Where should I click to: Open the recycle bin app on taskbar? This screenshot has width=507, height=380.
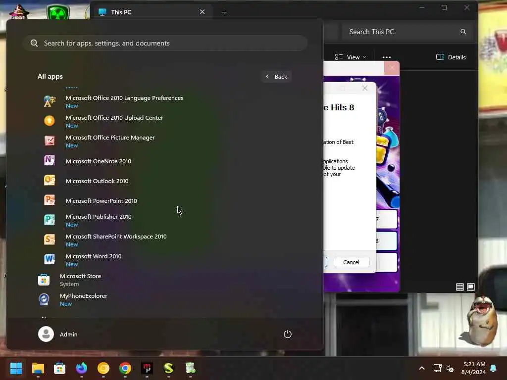pyautogui.click(x=191, y=368)
